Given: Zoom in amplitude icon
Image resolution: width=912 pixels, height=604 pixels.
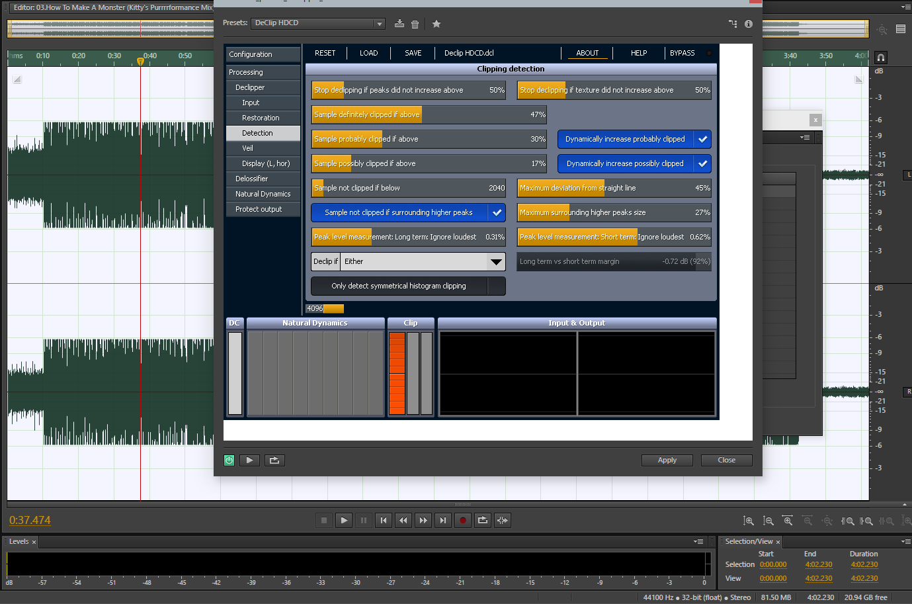Looking at the screenshot, I should click(749, 521).
